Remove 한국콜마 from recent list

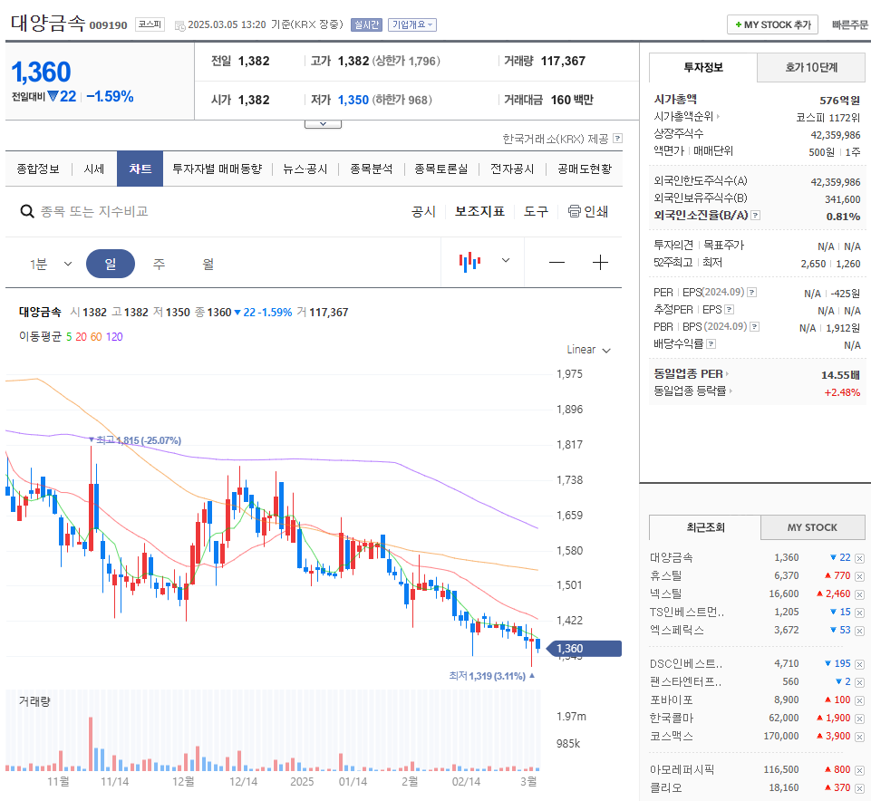click(x=859, y=719)
